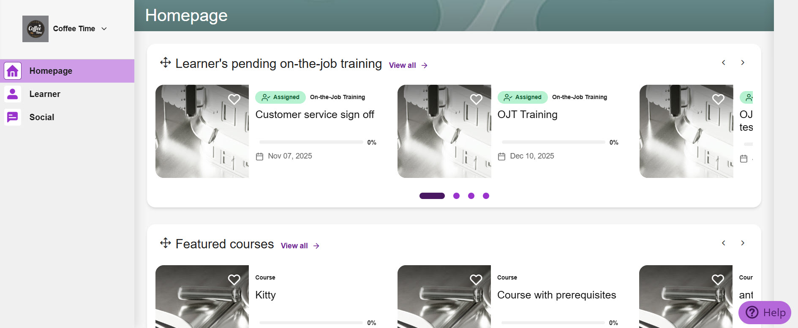
Task: Favorite the Kitty course
Action: (x=234, y=280)
